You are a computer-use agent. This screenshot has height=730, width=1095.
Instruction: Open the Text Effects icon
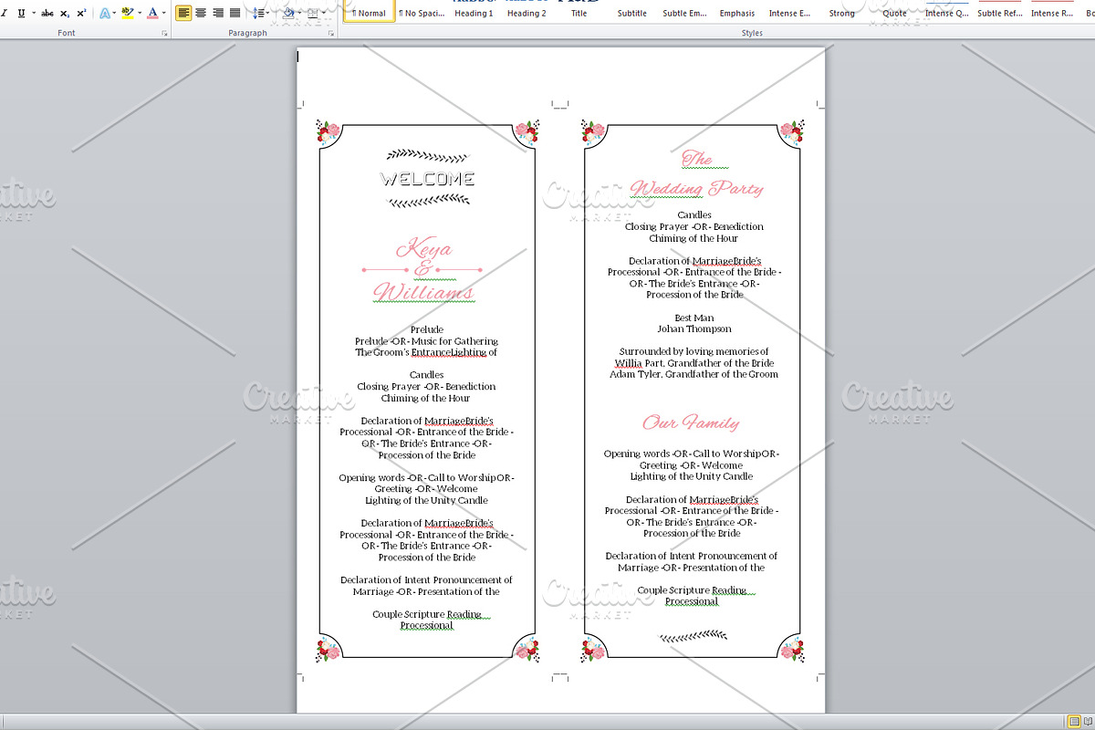pyautogui.click(x=107, y=13)
